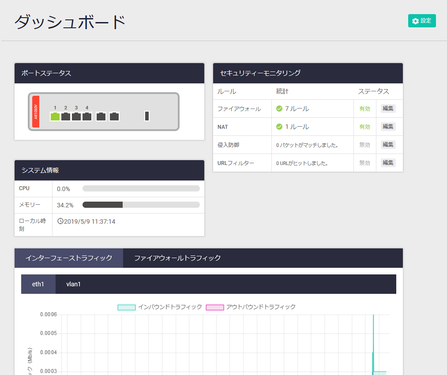Click port 4 icon in port status
The height and width of the screenshot is (375, 447).
pos(87,116)
